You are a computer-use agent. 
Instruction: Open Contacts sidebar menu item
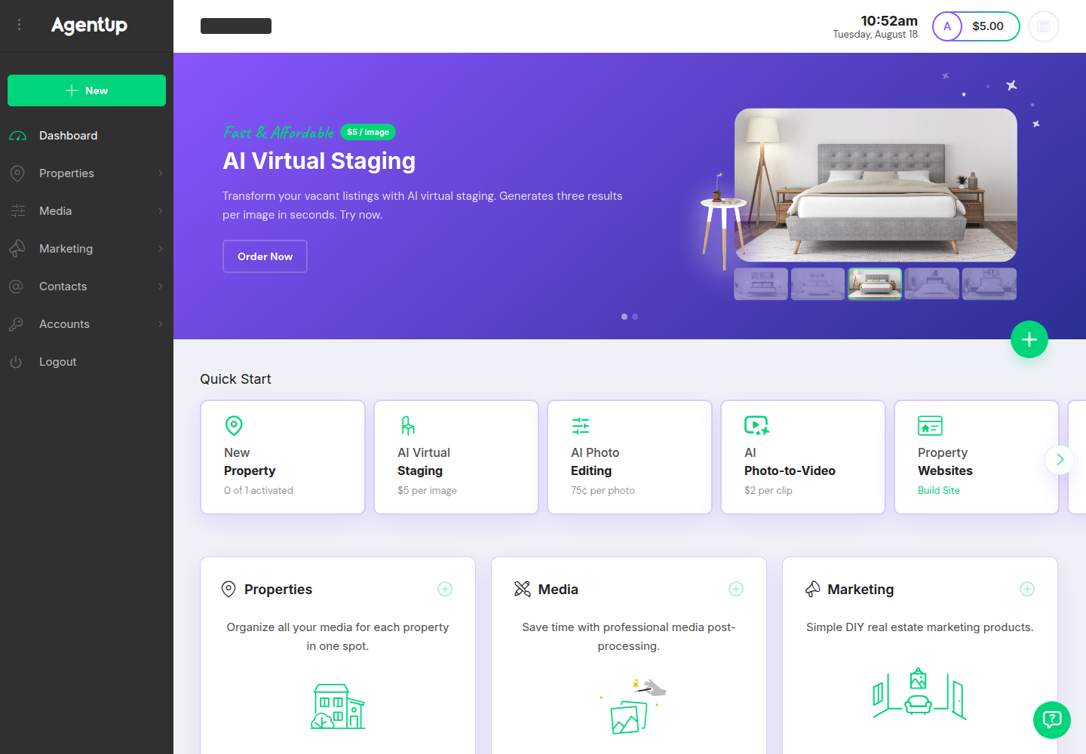87,287
